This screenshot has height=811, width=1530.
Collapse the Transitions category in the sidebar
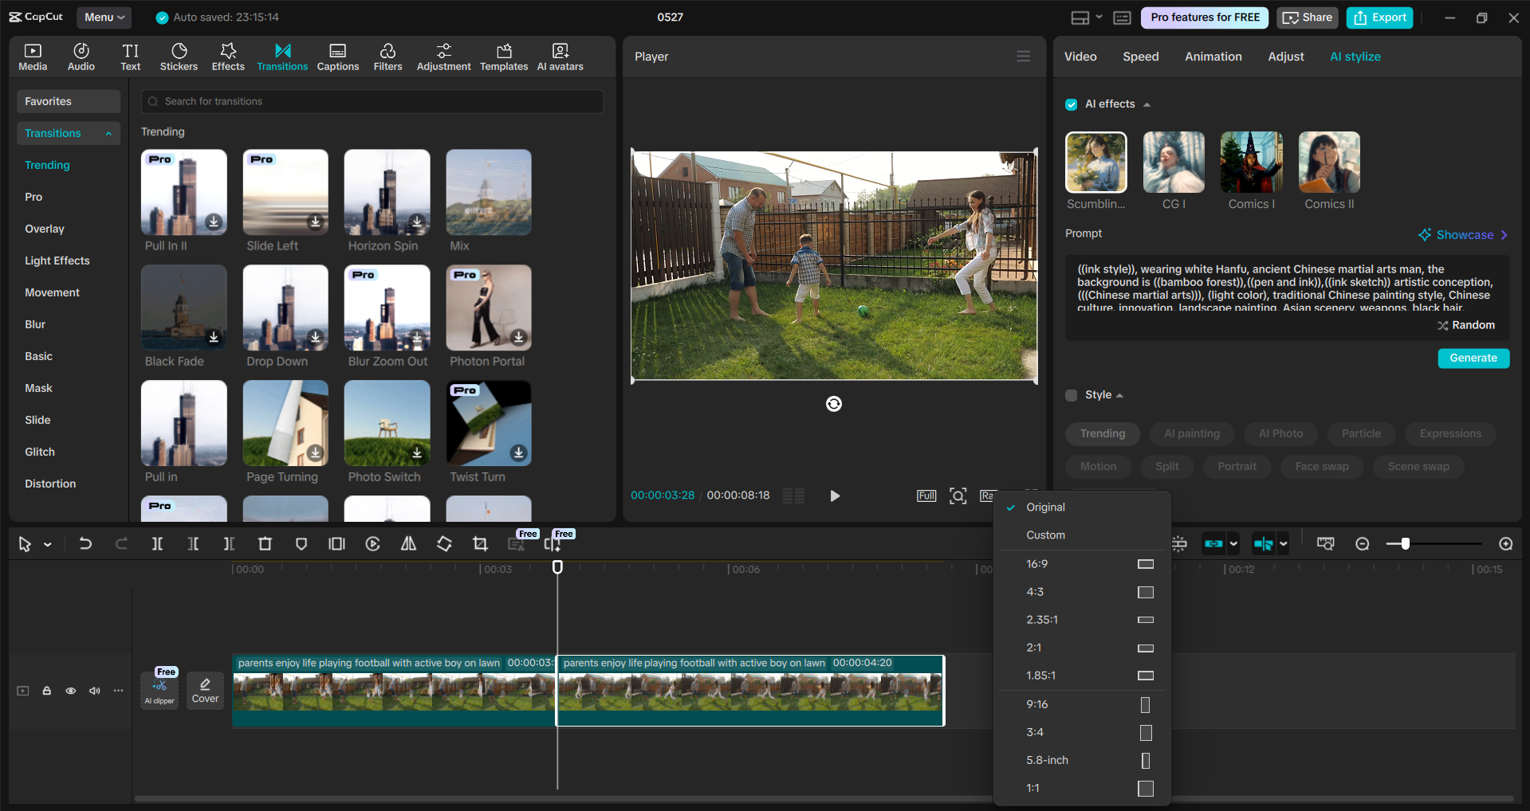pyautogui.click(x=109, y=133)
